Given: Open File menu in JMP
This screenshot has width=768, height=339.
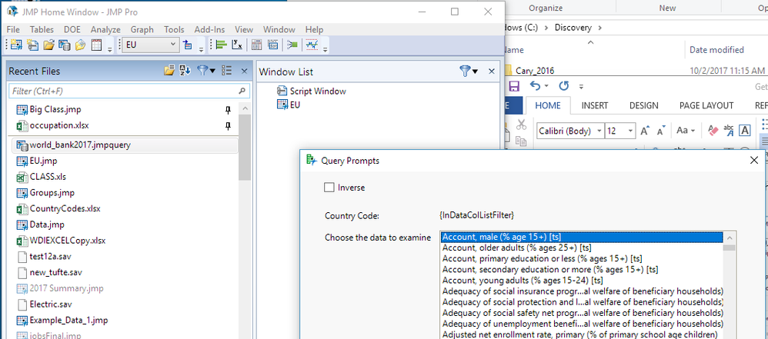Looking at the screenshot, I should (x=13, y=29).
